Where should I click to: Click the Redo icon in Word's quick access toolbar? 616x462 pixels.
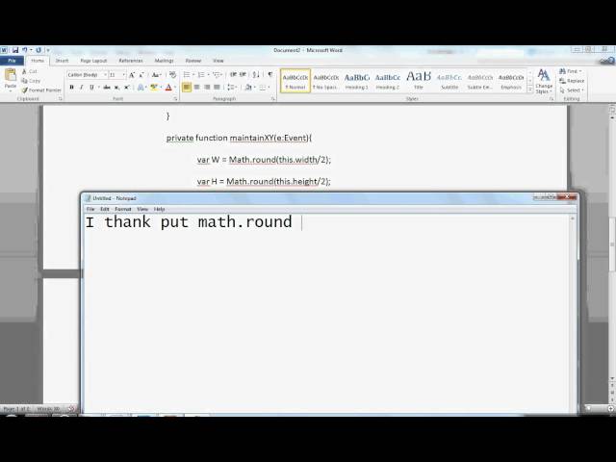click(38, 50)
